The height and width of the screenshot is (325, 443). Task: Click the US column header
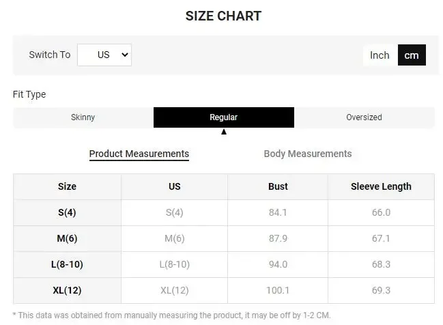pos(174,187)
